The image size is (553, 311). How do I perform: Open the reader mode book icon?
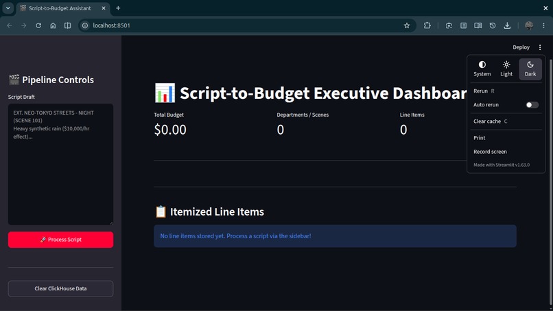[478, 25]
